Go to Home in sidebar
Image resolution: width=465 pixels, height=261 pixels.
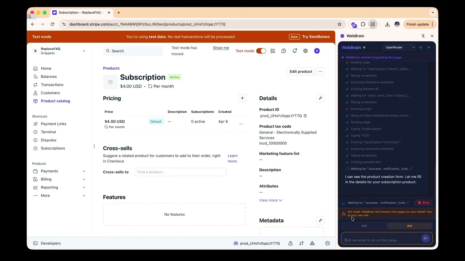(46, 69)
